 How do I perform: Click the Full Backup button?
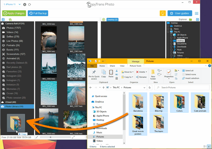pos(38,13)
